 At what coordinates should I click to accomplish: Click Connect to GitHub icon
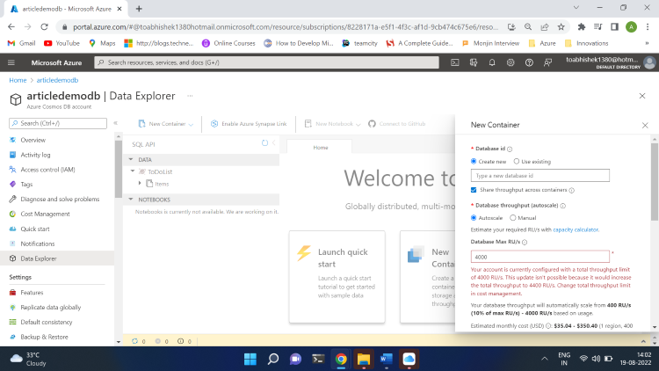point(372,124)
